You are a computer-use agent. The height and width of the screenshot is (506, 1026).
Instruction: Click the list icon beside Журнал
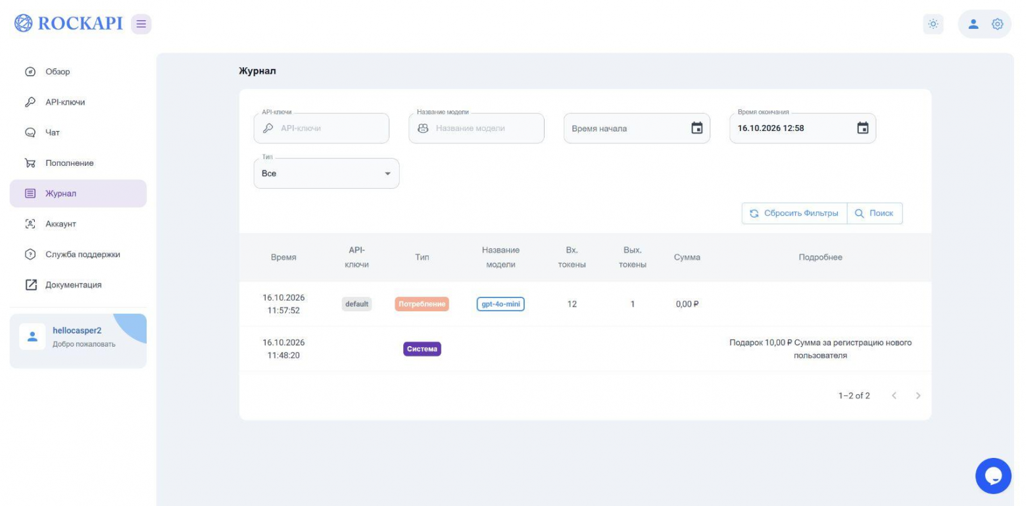(30, 193)
